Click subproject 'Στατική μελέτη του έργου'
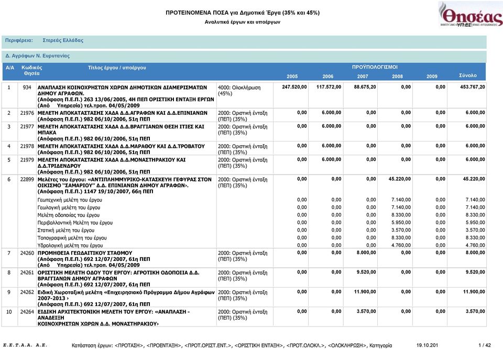This screenshot has height=349, width=503. (x=66, y=231)
